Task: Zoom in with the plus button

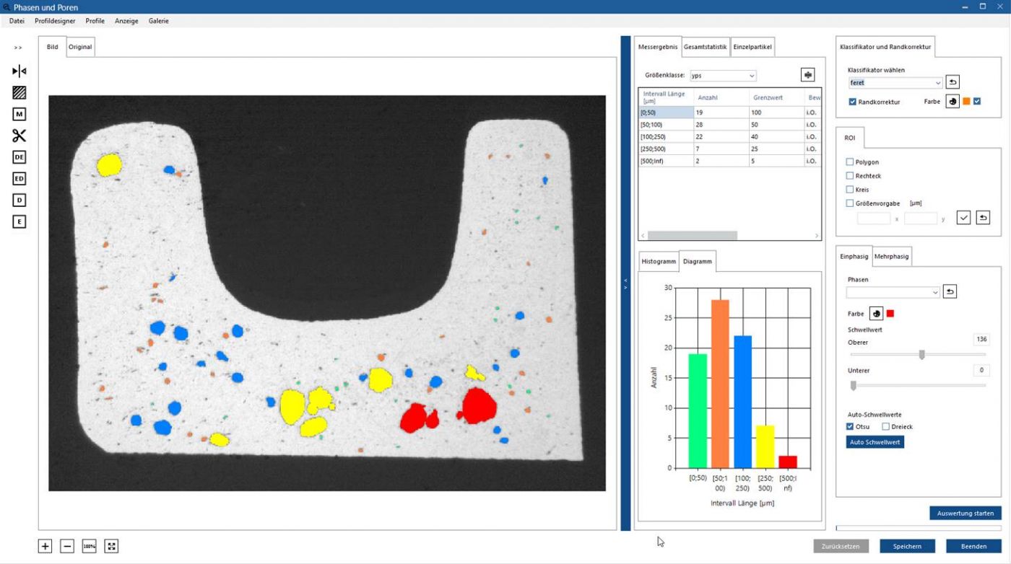Action: point(45,546)
